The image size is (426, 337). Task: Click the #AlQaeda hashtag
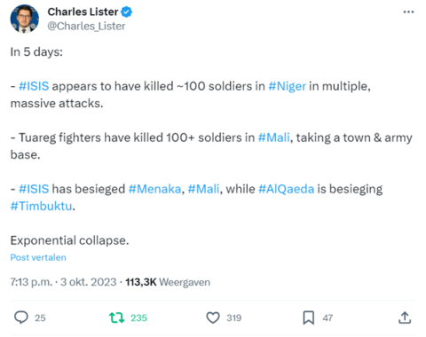[286, 189]
